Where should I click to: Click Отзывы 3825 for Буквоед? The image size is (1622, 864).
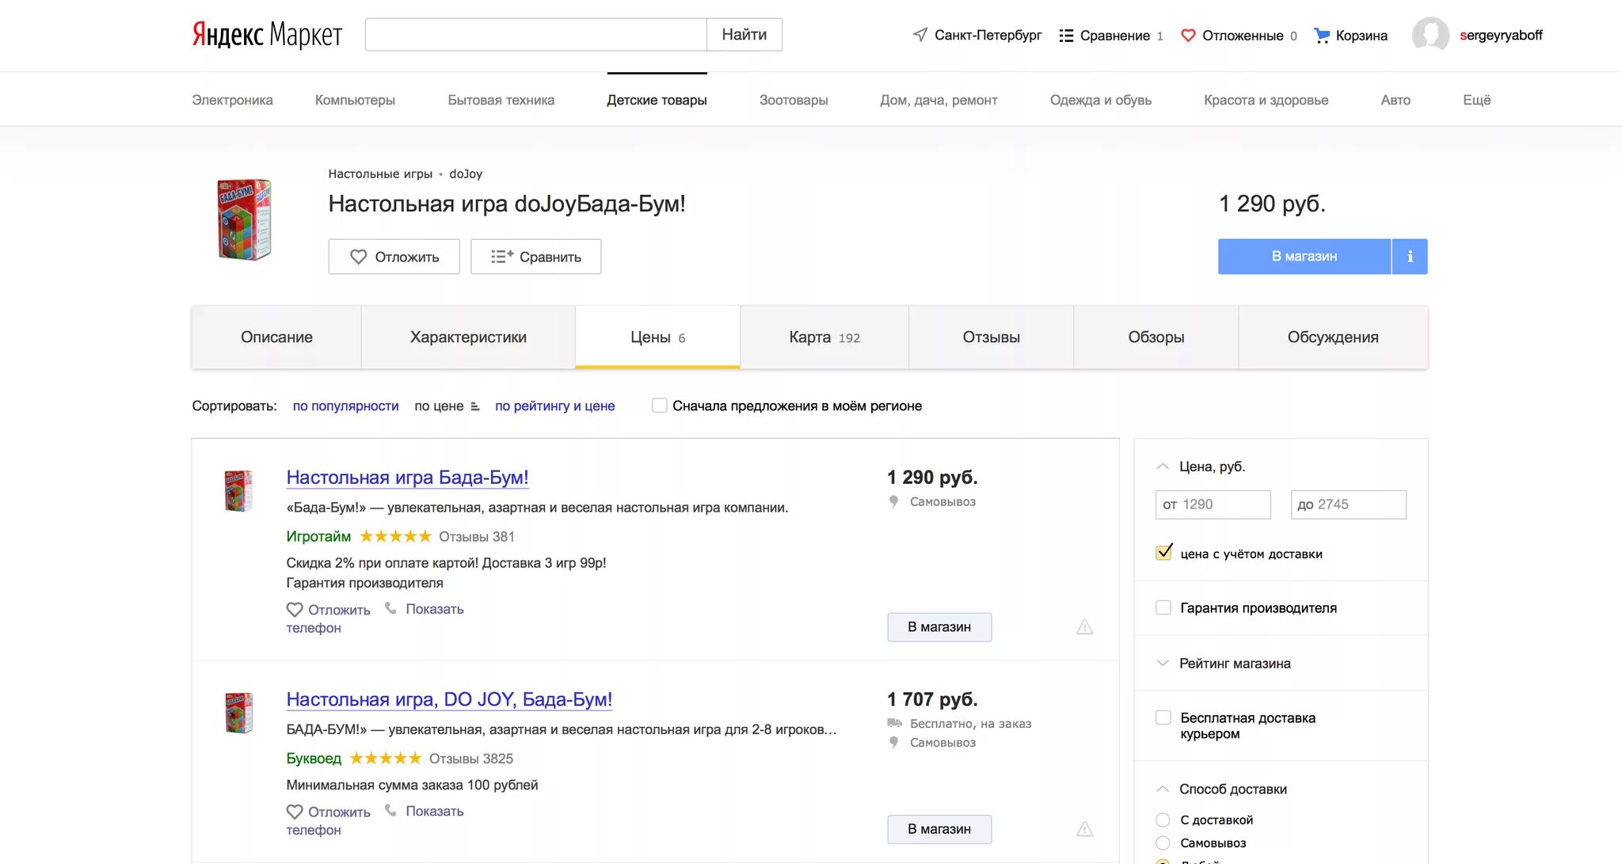[x=471, y=759]
